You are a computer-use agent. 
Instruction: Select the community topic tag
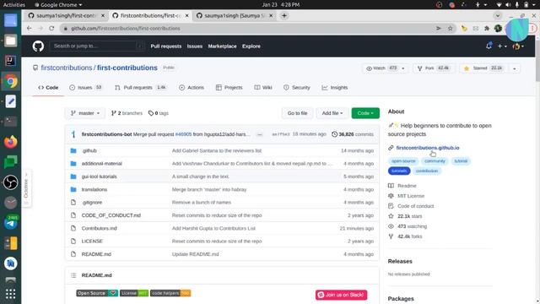[435, 161]
